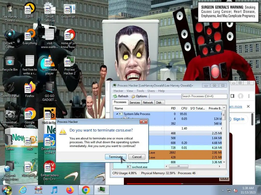Open the Enderman desktop shortcut
The height and width of the screenshot is (195, 261).
(x=69, y=11)
